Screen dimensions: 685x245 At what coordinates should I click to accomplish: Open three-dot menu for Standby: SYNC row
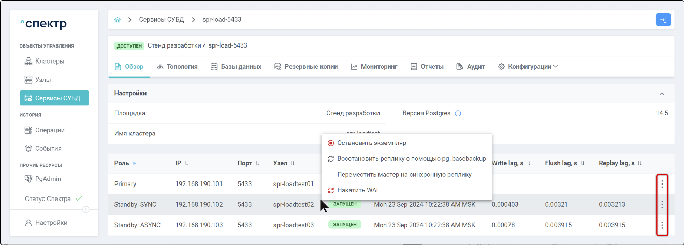pyautogui.click(x=662, y=205)
